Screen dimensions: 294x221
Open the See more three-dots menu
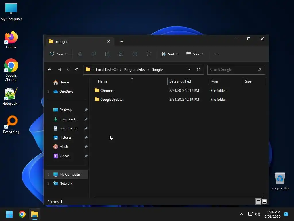pos(216,54)
